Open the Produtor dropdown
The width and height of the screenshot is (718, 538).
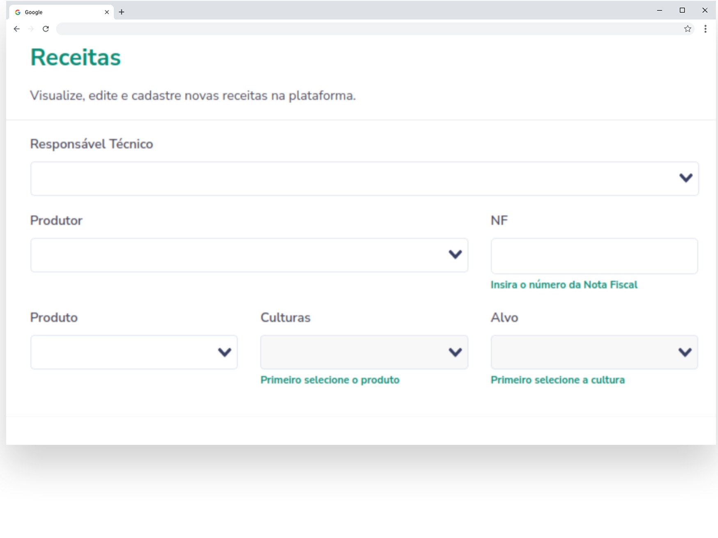(x=249, y=255)
